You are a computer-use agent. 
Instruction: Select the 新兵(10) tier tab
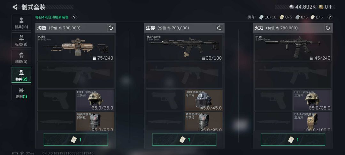tap(21, 23)
